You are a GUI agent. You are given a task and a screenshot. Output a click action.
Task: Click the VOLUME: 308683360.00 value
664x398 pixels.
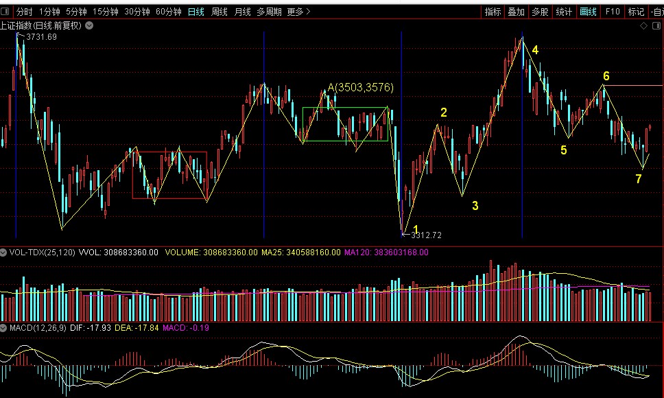[211, 253]
